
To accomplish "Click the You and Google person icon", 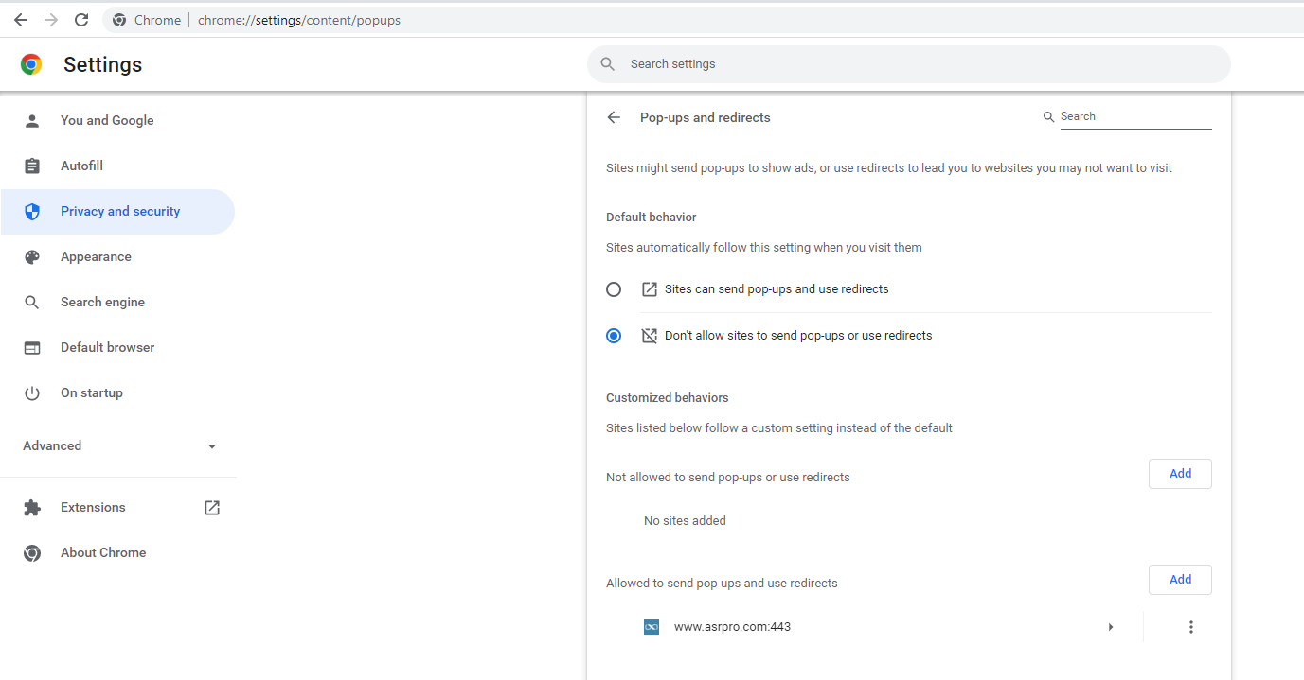I will coord(32,120).
